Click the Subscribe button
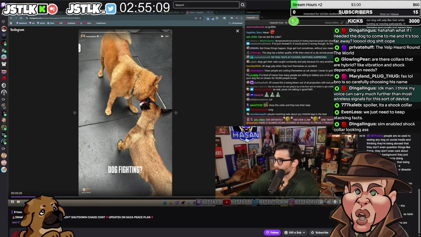Image resolution: width=421 pixels, height=237 pixels. click(x=320, y=232)
